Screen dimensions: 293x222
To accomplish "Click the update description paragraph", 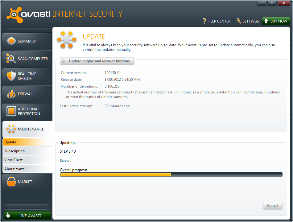I will pyautogui.click(x=179, y=47).
